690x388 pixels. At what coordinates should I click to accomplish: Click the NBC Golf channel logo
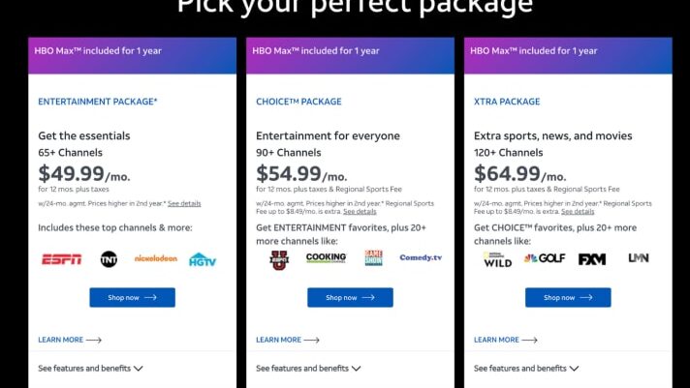click(x=545, y=259)
